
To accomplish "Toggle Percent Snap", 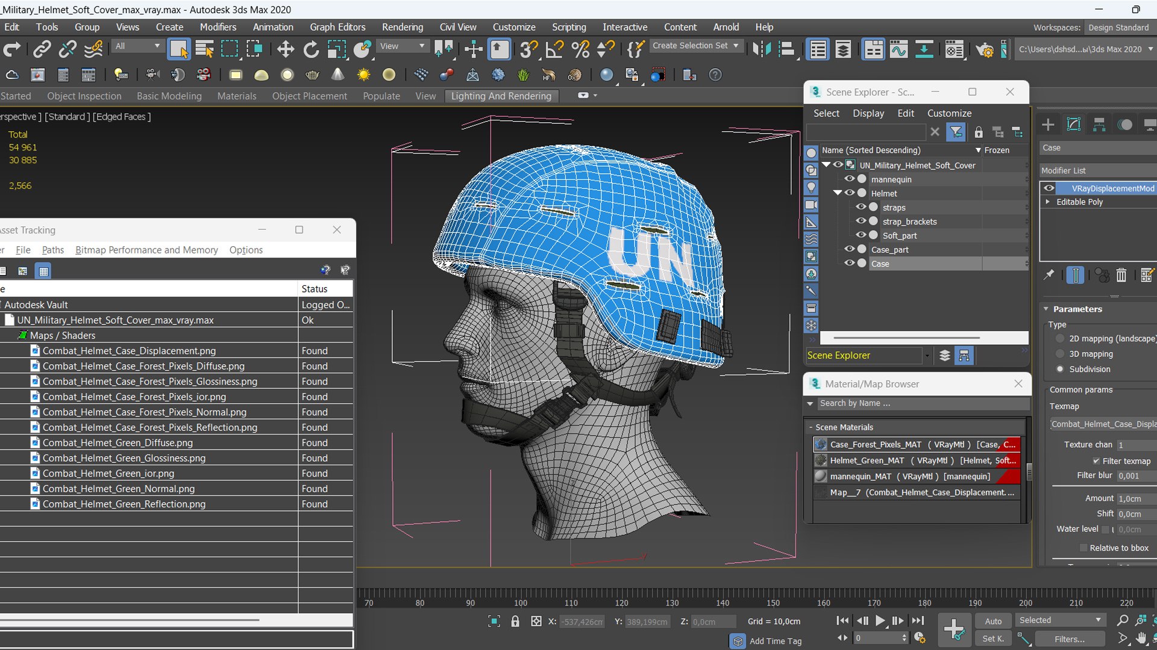I will point(580,49).
